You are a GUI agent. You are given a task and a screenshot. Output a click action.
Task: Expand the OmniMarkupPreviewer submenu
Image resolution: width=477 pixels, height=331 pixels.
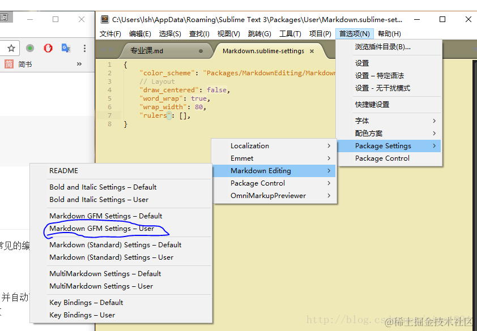(274, 196)
